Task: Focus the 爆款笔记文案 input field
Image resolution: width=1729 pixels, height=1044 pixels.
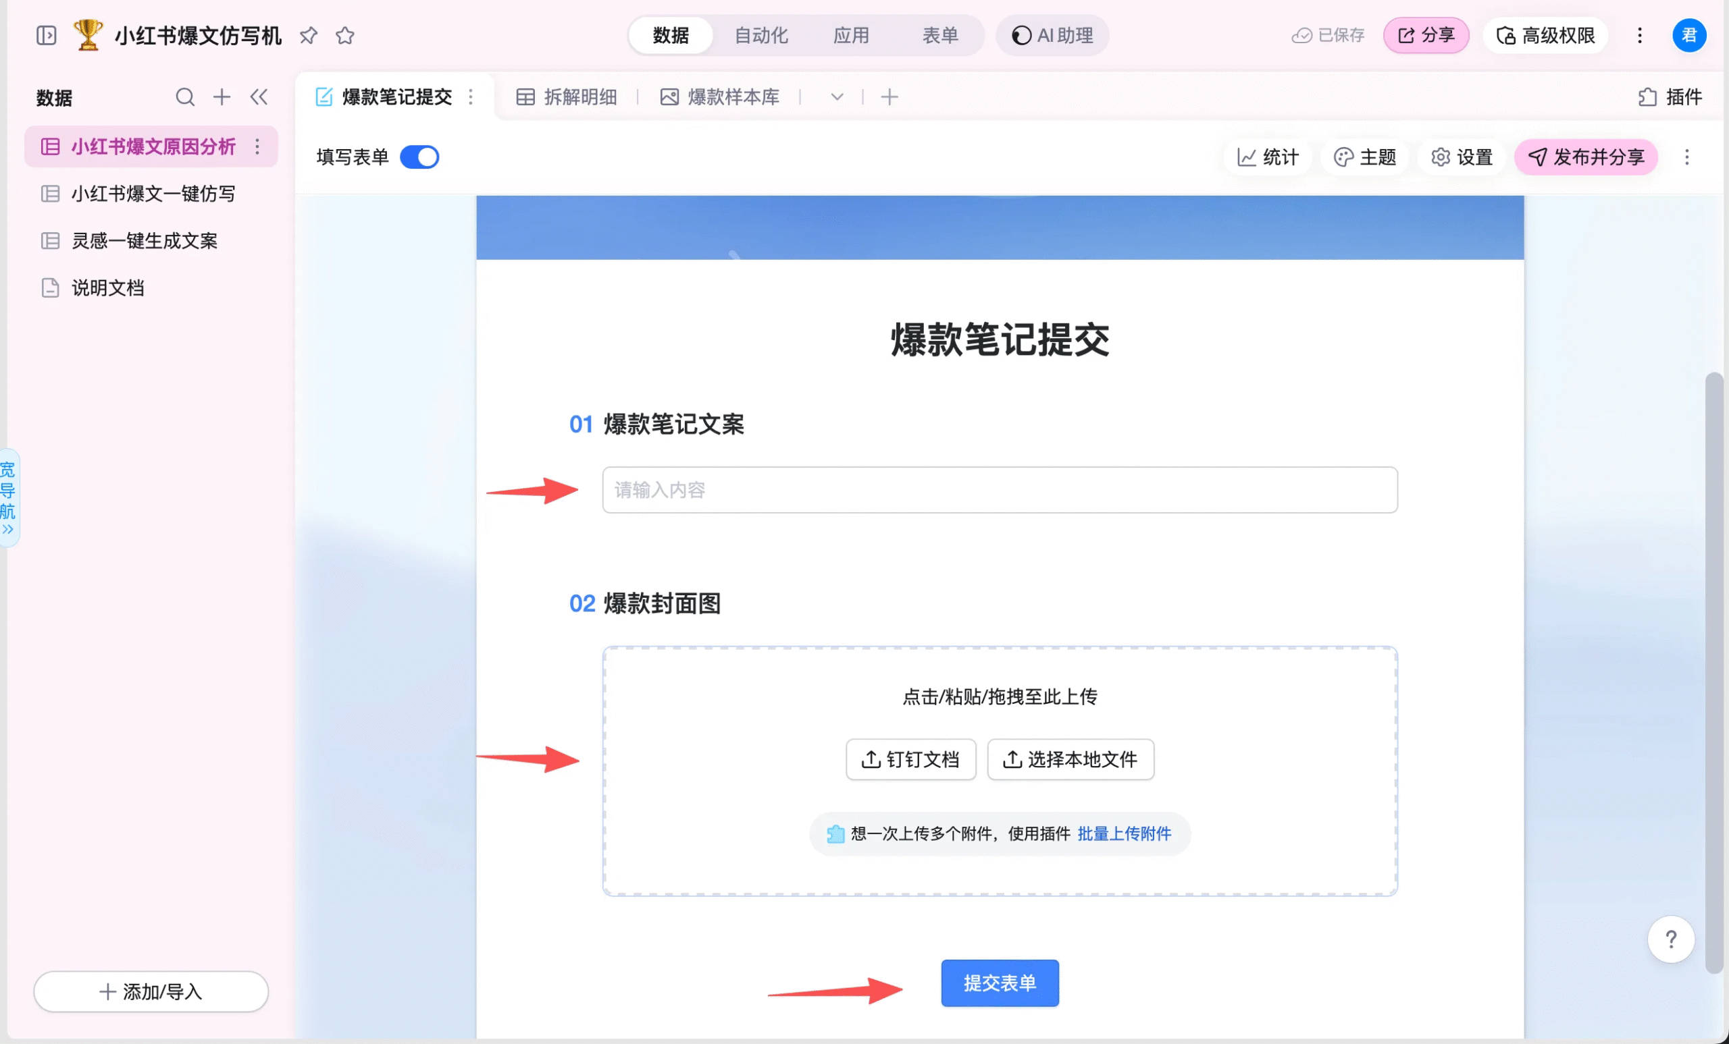Action: (x=999, y=490)
